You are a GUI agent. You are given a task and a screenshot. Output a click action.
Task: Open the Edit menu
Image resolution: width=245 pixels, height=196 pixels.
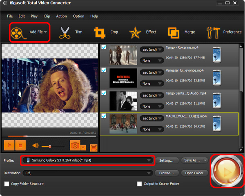click(x=22, y=16)
